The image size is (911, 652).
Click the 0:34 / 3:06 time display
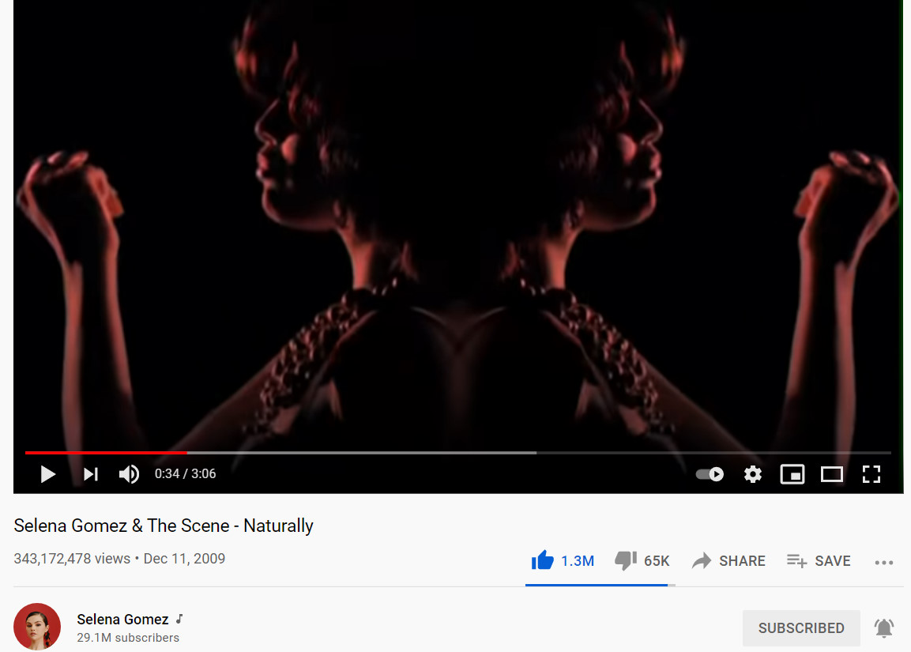click(186, 474)
